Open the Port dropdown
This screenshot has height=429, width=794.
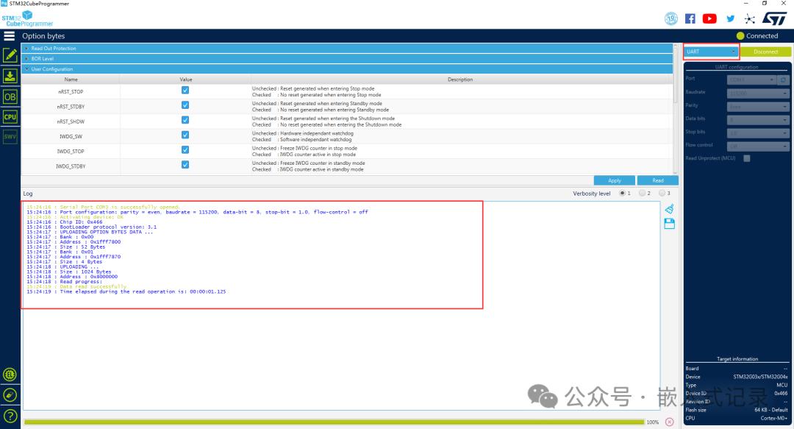click(751, 79)
